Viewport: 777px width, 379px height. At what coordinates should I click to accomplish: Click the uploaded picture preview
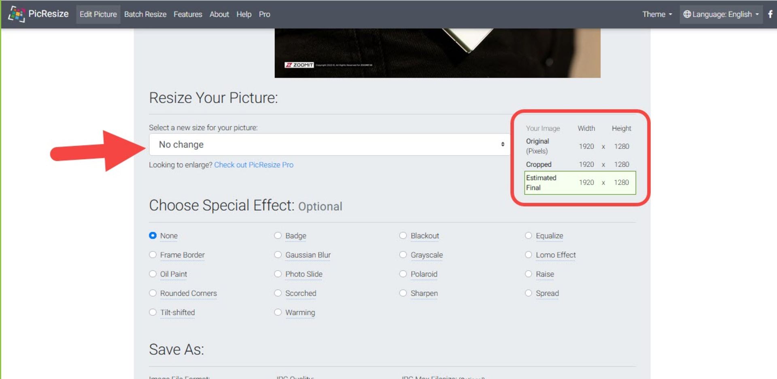(437, 53)
